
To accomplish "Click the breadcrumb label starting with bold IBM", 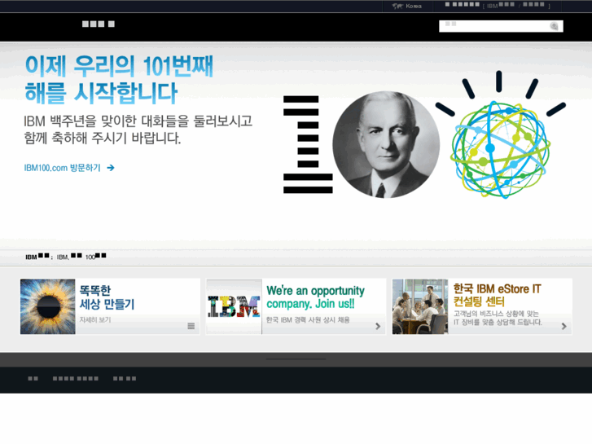I will 37,257.
